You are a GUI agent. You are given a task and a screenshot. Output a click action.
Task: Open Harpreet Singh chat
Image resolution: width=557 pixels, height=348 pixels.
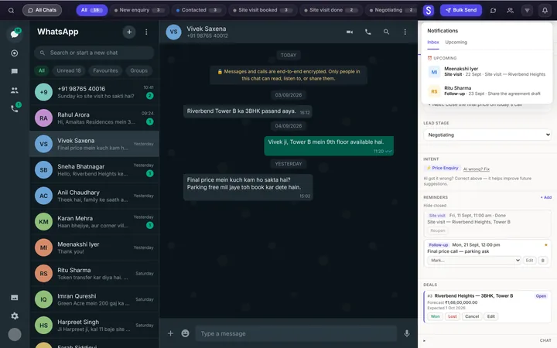tap(94, 326)
